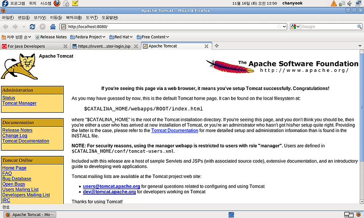
Task: Open a new tab with plus icon
Action: [216, 46]
